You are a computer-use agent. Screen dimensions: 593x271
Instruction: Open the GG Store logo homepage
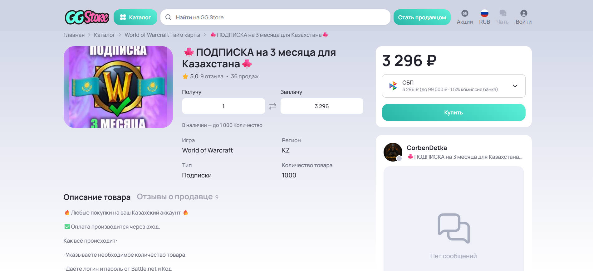point(87,17)
